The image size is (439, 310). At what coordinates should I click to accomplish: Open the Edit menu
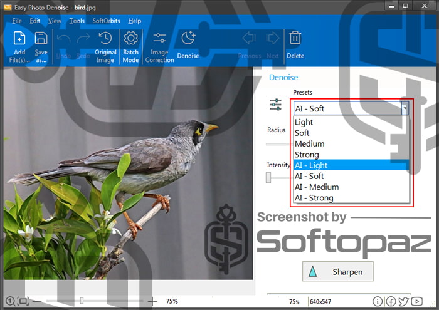coord(35,21)
